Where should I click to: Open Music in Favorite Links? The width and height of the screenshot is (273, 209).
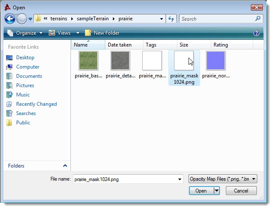click(x=23, y=94)
